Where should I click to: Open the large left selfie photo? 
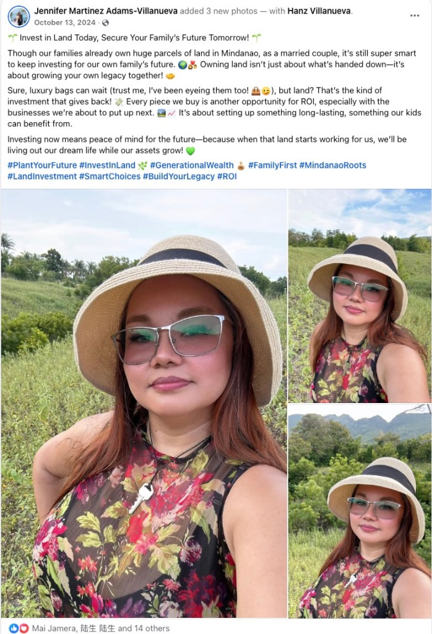coord(144,403)
